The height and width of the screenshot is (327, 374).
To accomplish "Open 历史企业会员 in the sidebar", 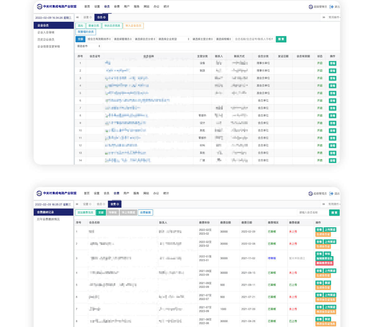I will (46, 40).
